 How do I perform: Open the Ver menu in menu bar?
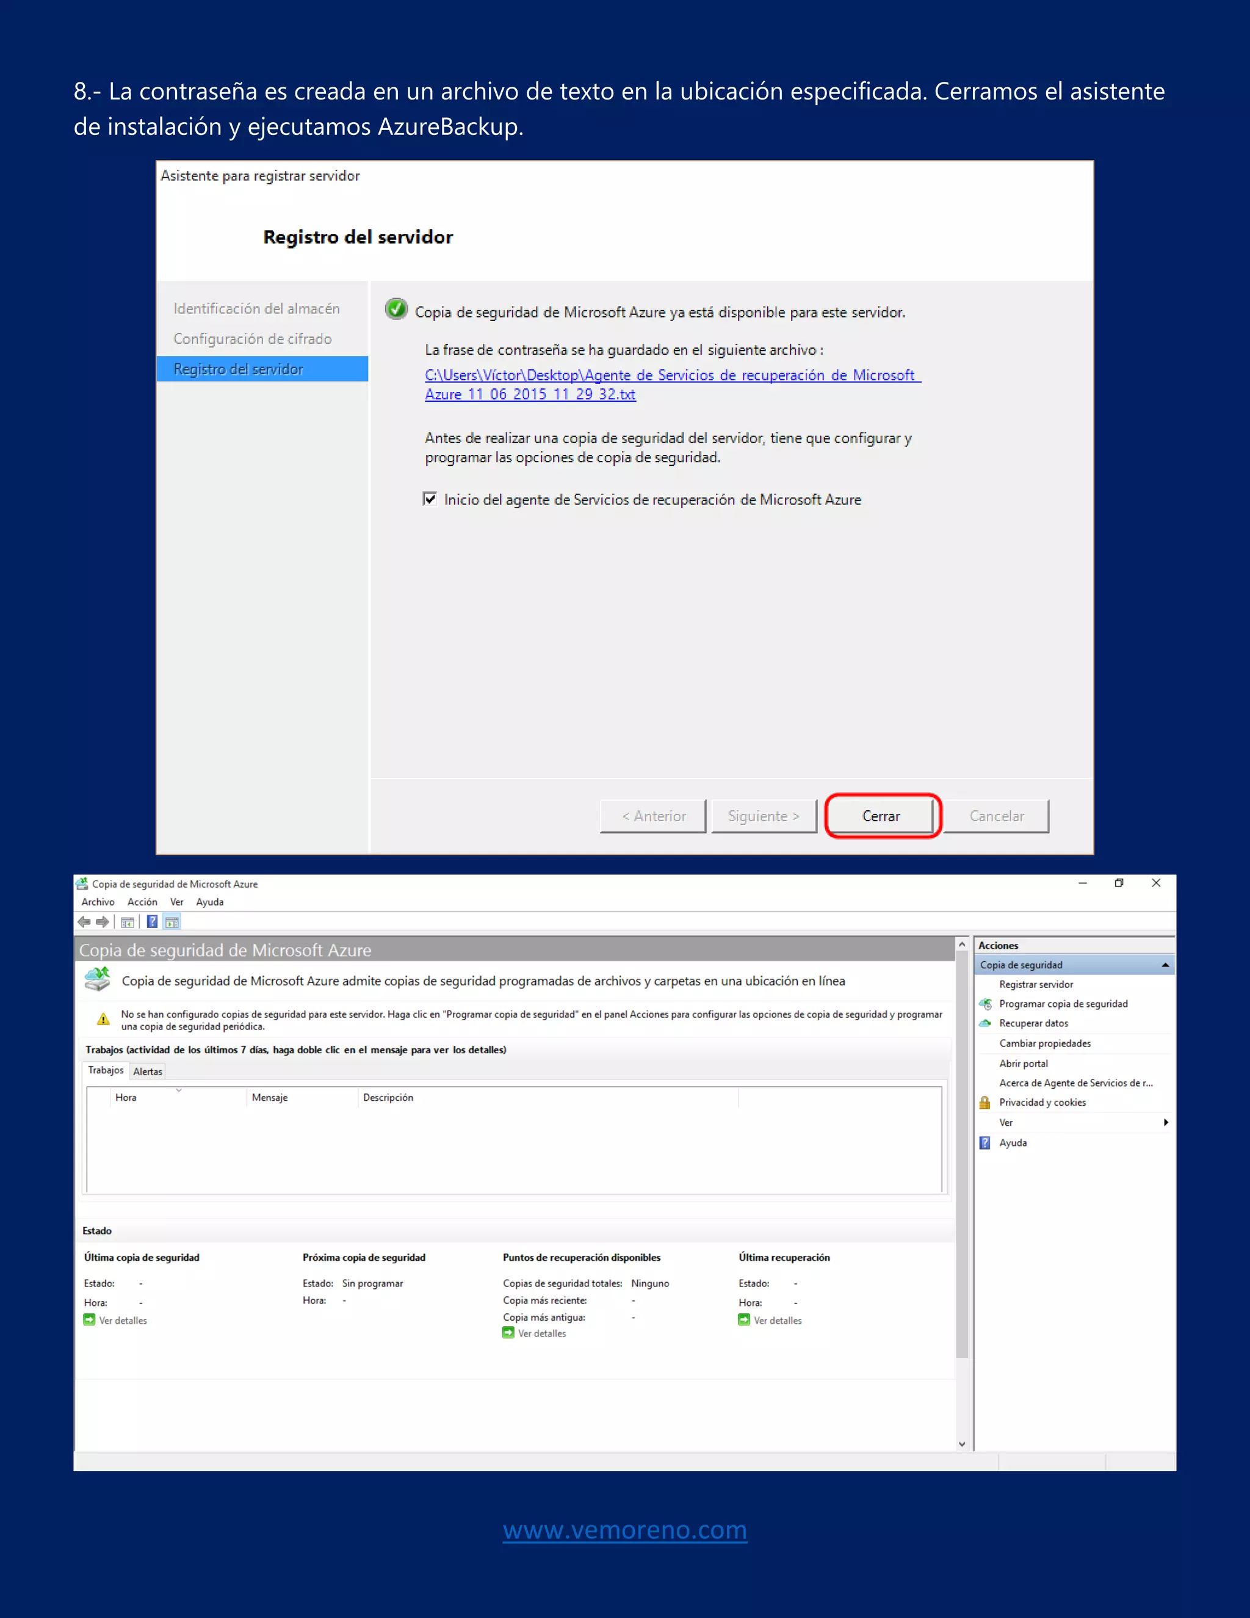click(176, 902)
